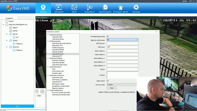Viewport: 197px width, 111px height.
Task: Open Automatyczna konserwacja page
Action: (61, 95)
